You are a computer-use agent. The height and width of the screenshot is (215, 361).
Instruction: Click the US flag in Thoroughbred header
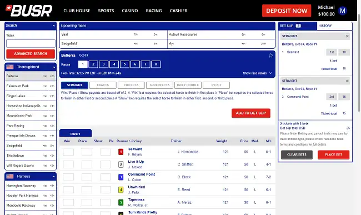10,67
